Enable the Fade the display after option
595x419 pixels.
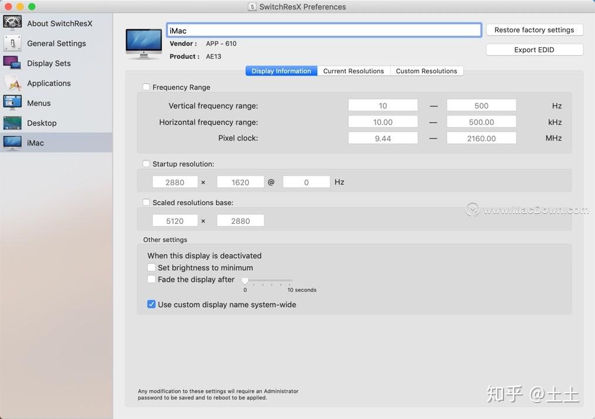151,279
